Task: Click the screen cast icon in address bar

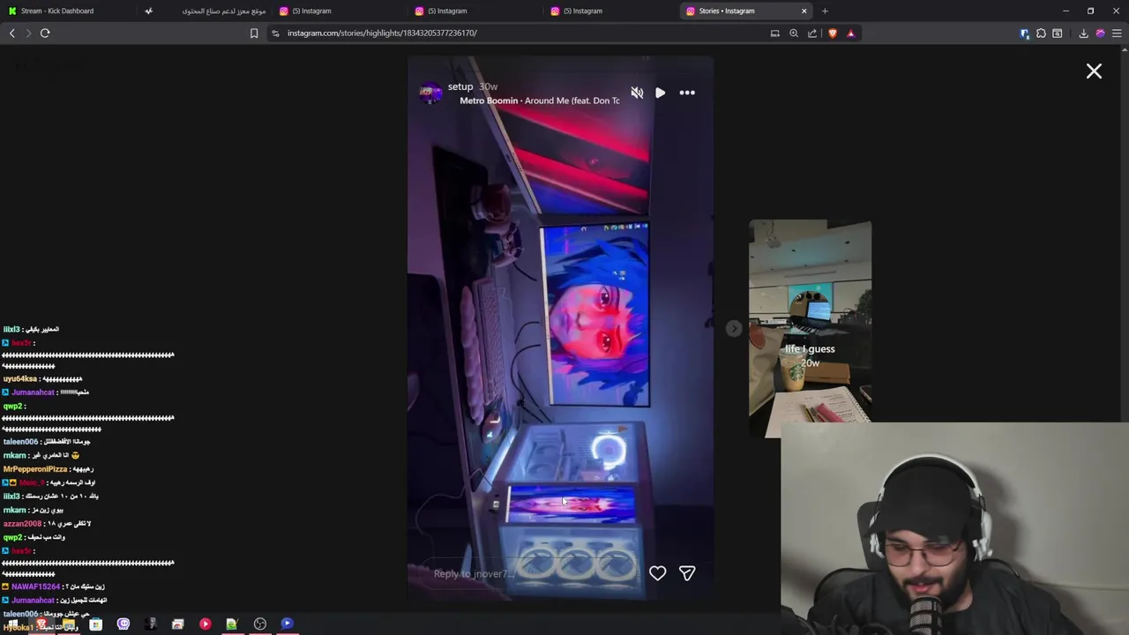Action: click(x=774, y=34)
